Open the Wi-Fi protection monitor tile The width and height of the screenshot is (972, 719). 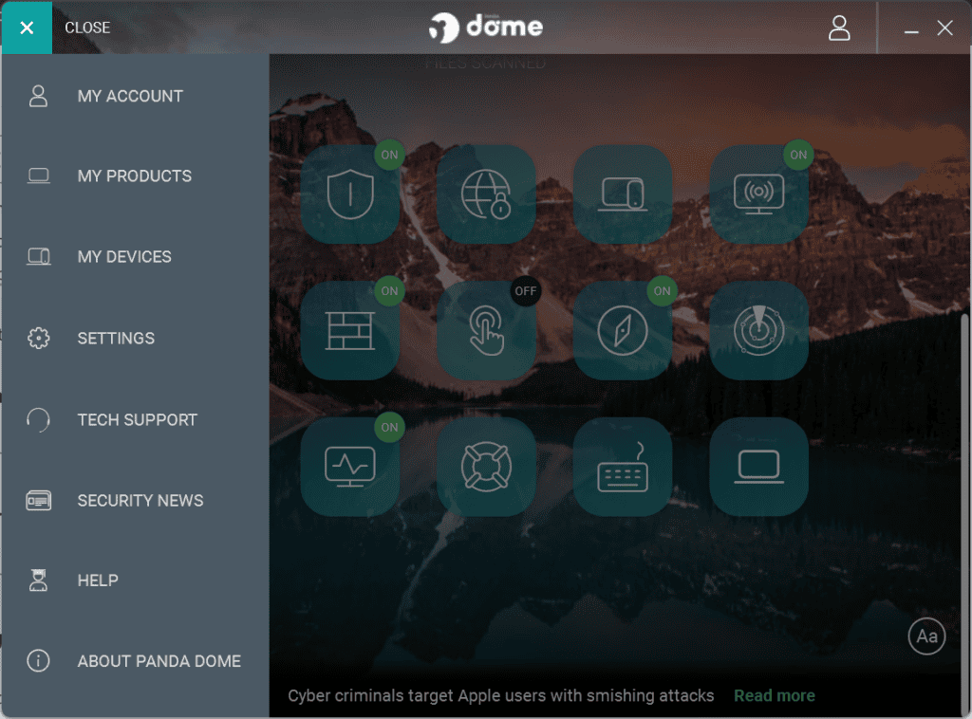tap(759, 194)
